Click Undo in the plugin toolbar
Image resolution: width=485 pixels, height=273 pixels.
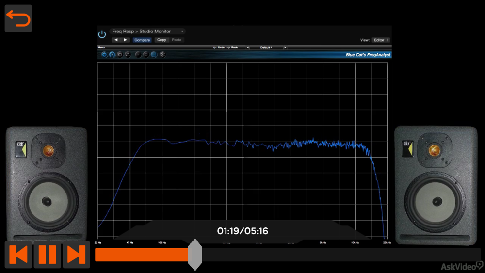(x=218, y=48)
